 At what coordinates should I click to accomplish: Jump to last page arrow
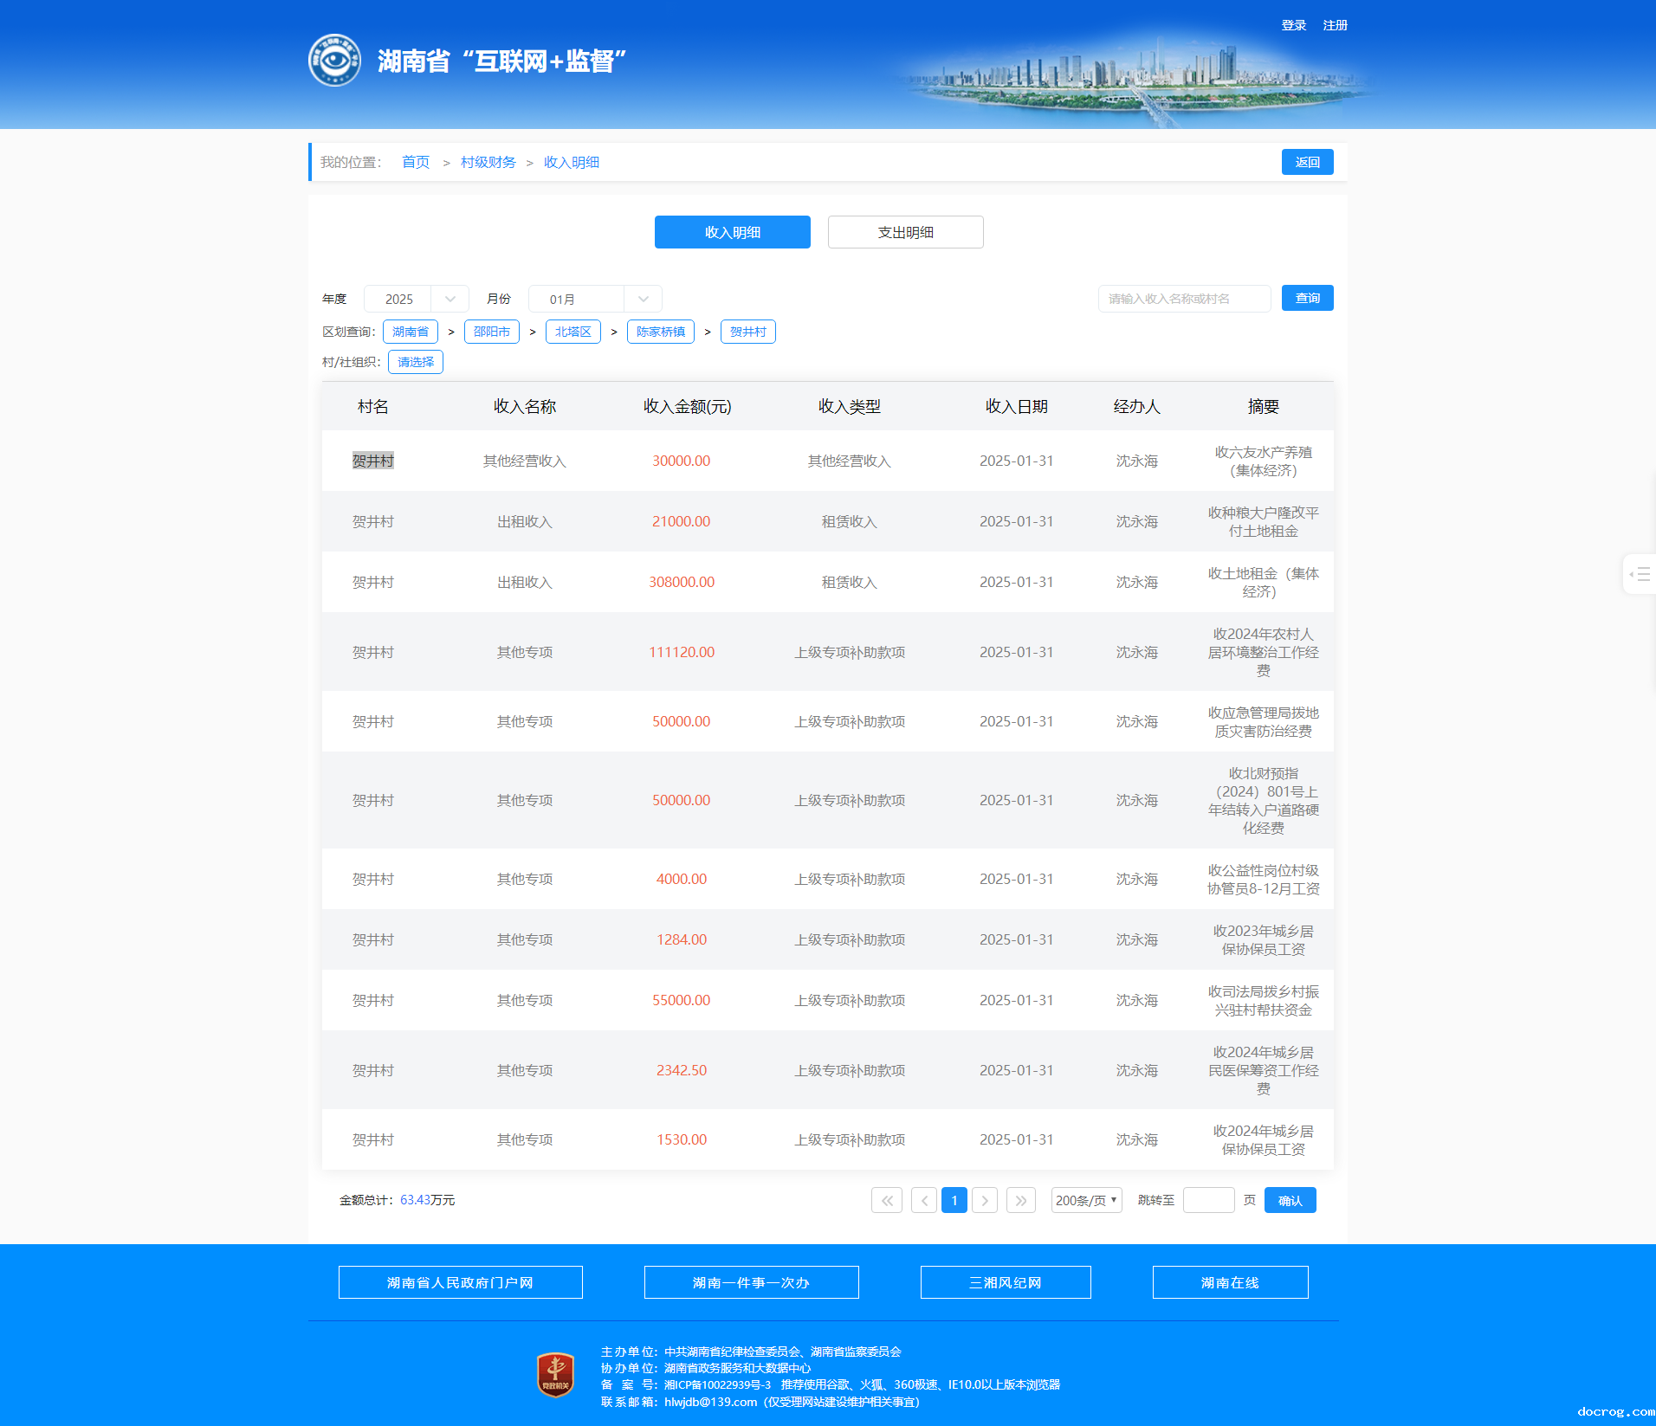coord(1021,1200)
